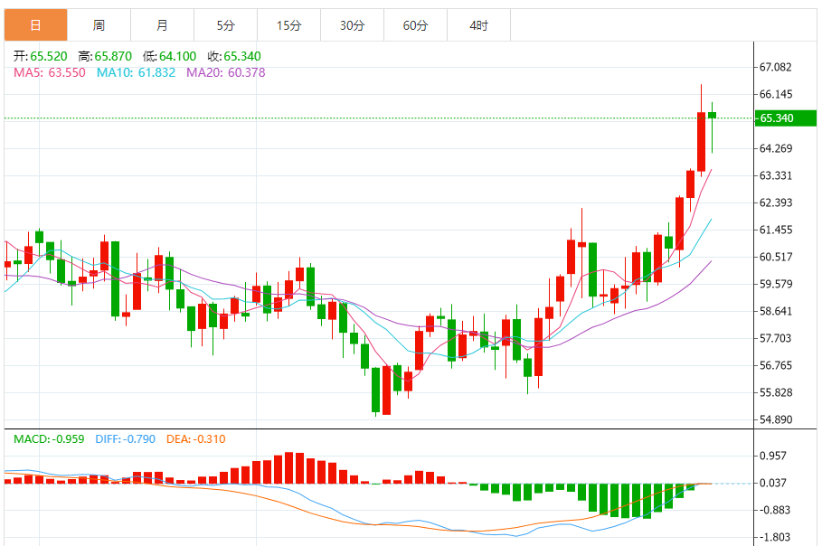This screenshot has height=546, width=822.
Task: Choose the 30分 timeframe tab
Action: point(352,25)
